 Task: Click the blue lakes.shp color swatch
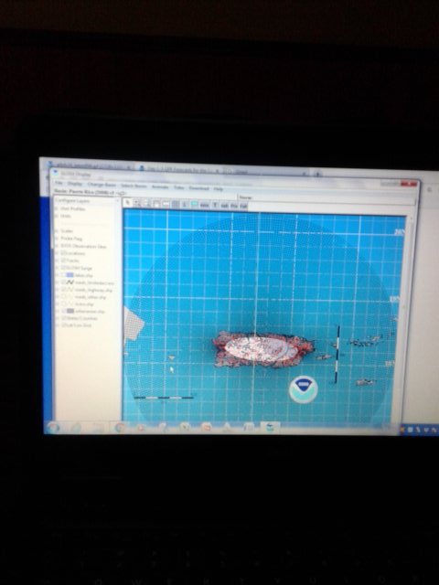pos(70,275)
